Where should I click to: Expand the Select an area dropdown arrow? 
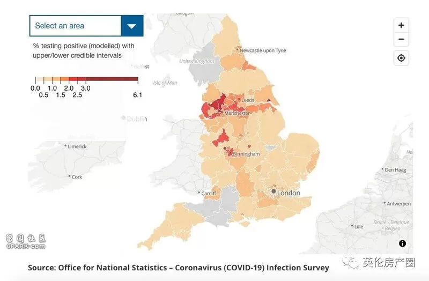[132, 26]
